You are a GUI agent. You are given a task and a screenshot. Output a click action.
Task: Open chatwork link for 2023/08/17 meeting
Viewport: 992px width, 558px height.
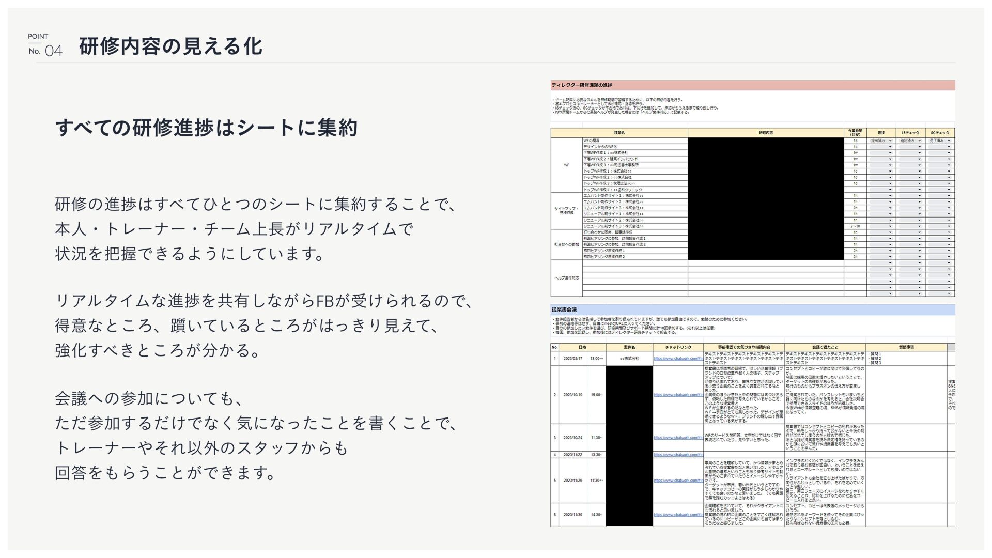678,359
